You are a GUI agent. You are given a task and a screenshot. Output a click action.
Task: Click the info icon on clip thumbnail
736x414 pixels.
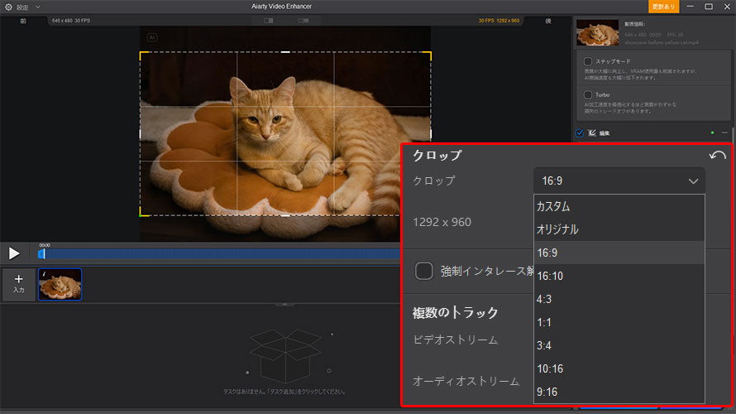click(x=43, y=272)
